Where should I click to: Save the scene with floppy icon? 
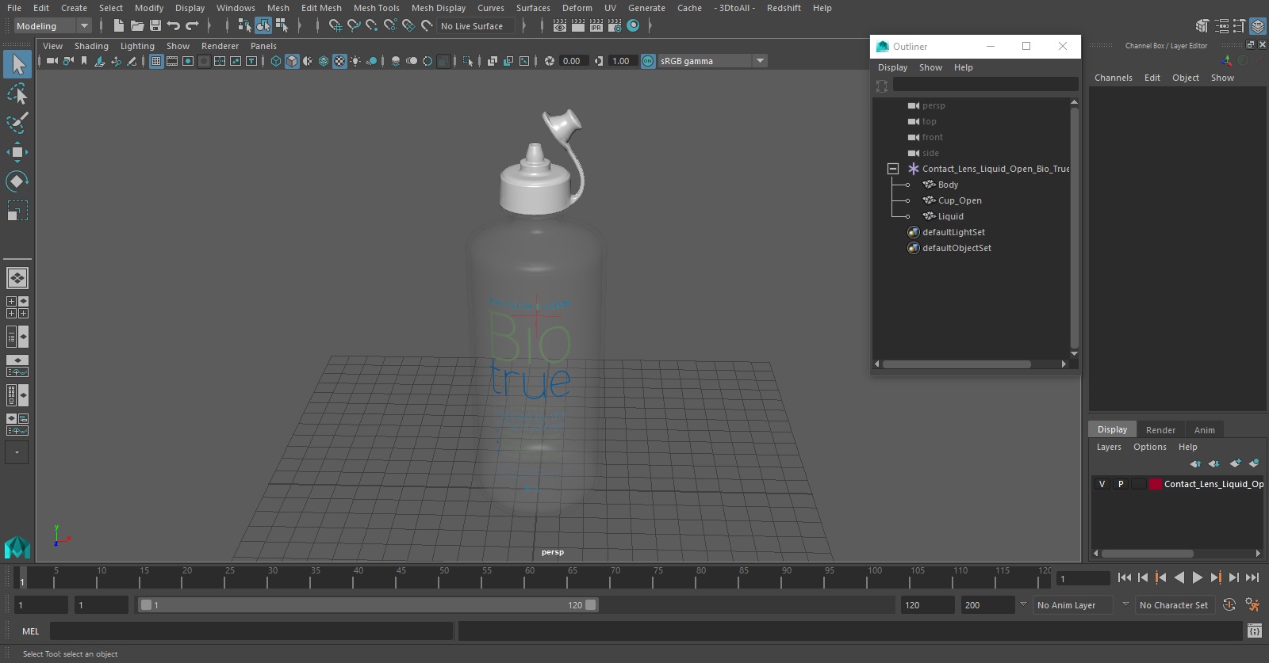coord(155,26)
